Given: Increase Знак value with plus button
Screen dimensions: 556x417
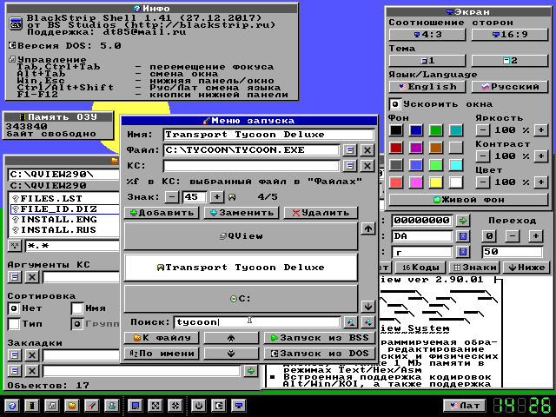Looking at the screenshot, I should [217, 197].
